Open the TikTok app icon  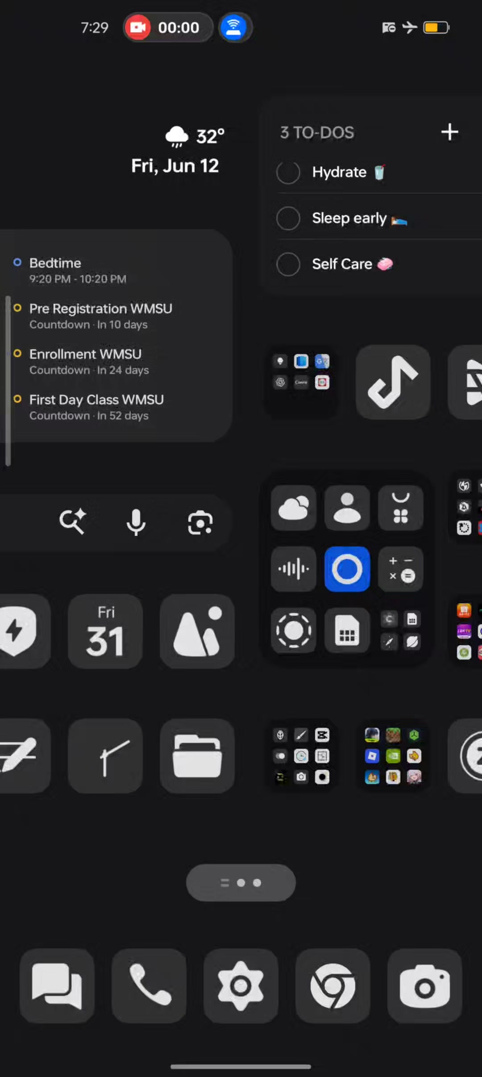(x=393, y=382)
